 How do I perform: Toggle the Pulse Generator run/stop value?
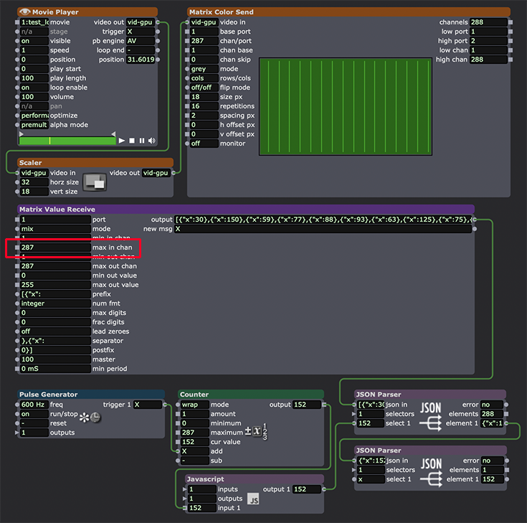(x=34, y=414)
